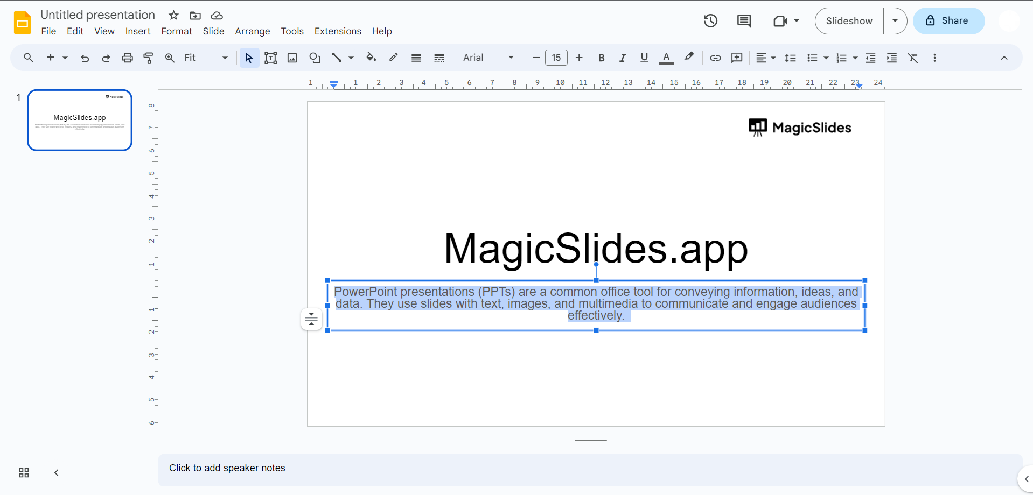Click the clear formatting icon
The height and width of the screenshot is (495, 1033).
[913, 58]
